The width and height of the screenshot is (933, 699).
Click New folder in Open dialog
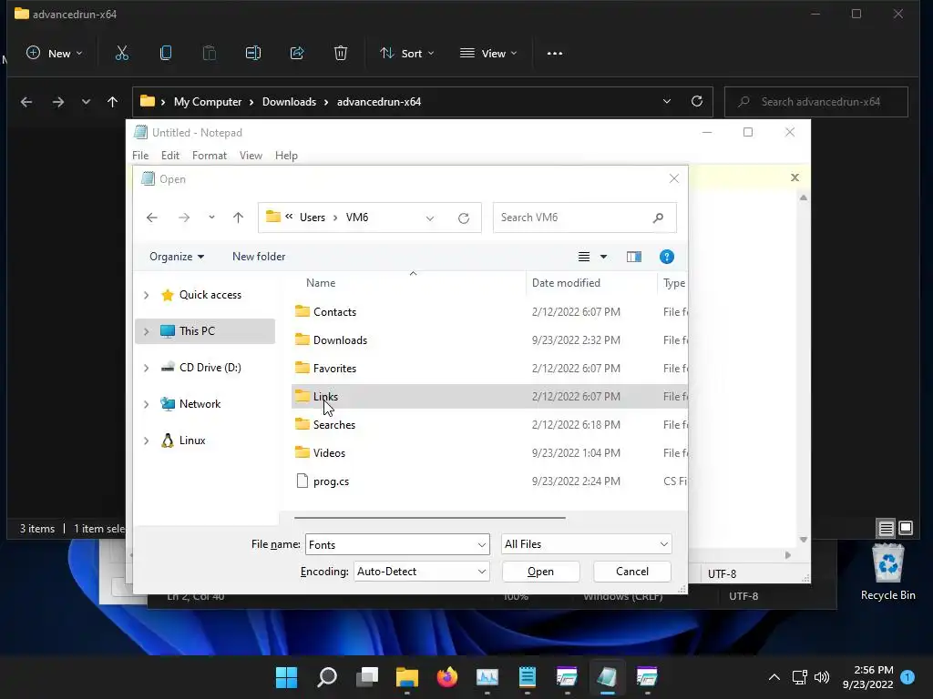point(259,257)
